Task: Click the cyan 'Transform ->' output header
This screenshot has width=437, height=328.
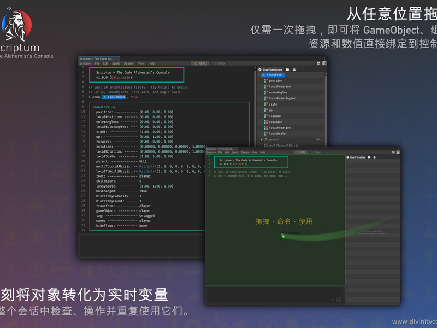Action: pos(104,107)
